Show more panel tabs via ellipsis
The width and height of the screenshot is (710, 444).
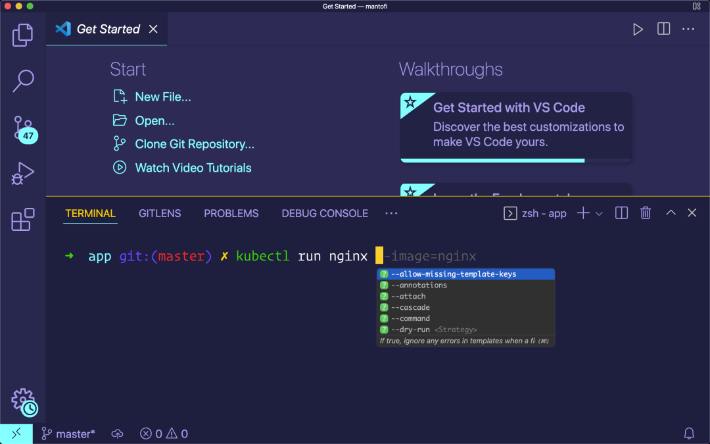coord(392,213)
